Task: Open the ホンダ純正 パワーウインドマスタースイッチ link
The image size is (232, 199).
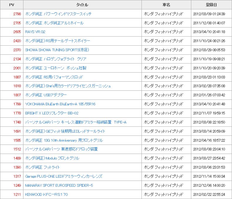Action: pyautogui.click(x=58, y=14)
